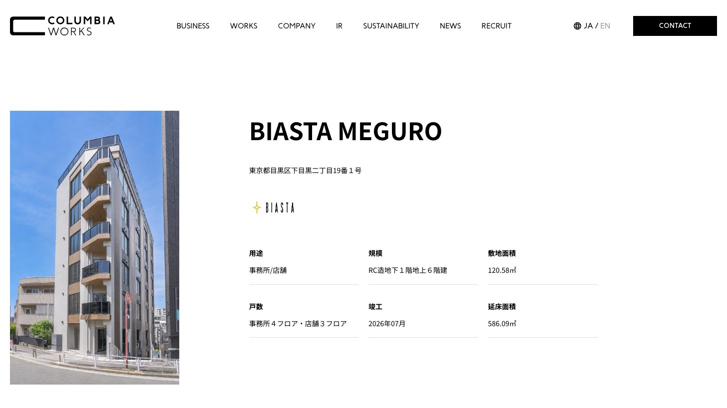This screenshot has width=727, height=408.
Task: Open the RECRUIT page
Action: click(496, 26)
